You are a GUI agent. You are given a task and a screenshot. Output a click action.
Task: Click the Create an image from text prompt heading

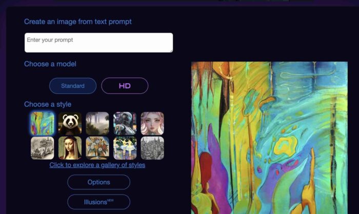[78, 22]
